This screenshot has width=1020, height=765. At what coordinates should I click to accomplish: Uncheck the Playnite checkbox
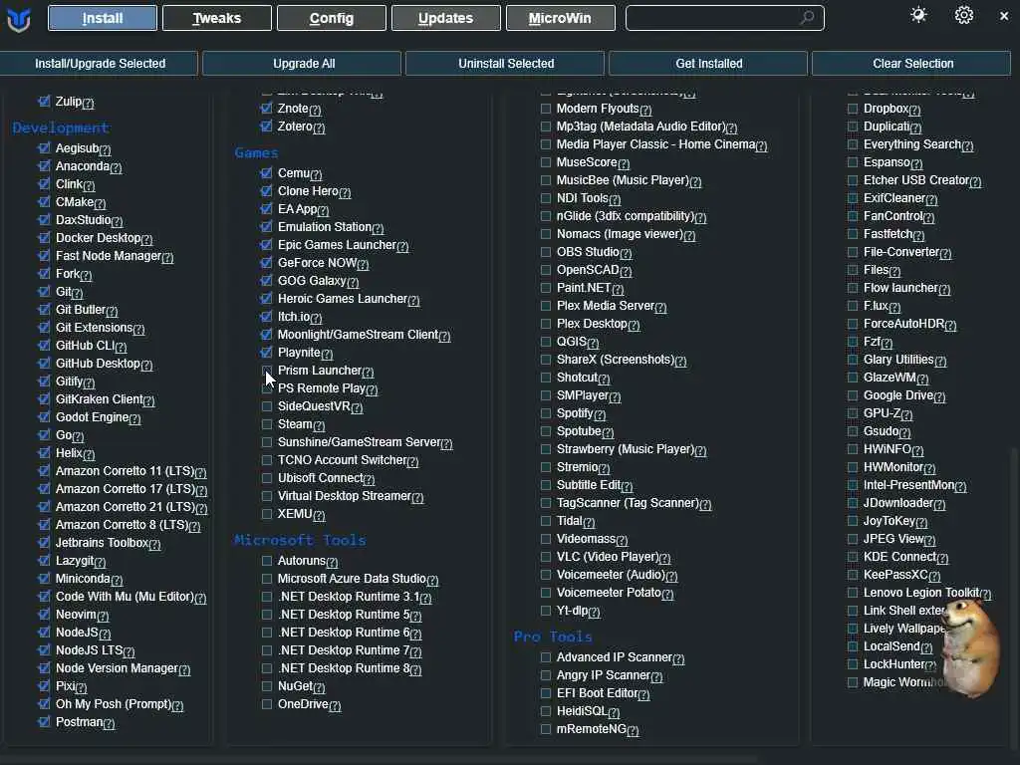[x=267, y=353]
